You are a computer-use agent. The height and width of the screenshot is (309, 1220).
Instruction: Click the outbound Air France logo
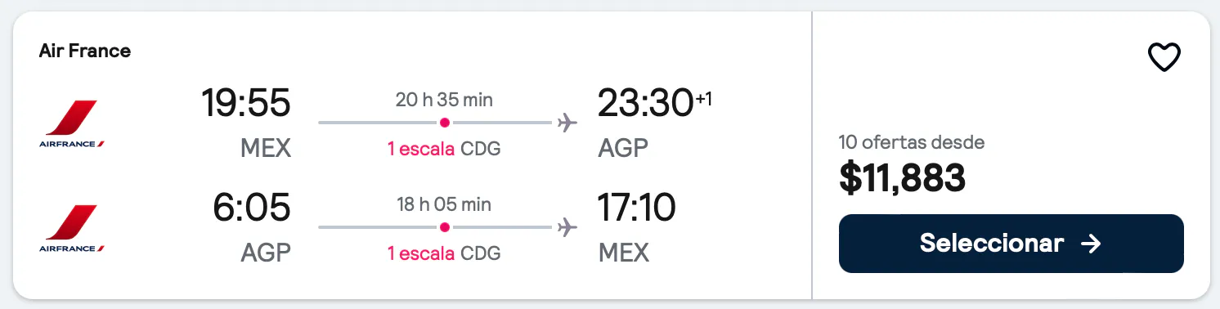point(72,123)
